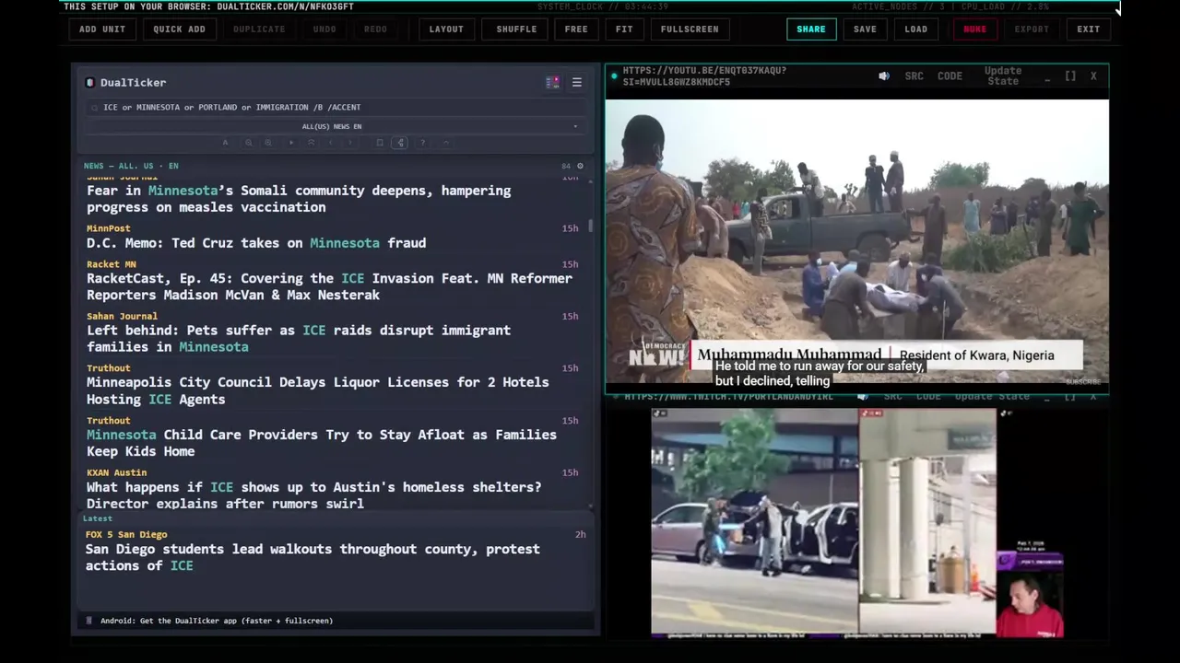The width and height of the screenshot is (1180, 663).
Task: Click the next arrow icon
Action: (x=350, y=143)
